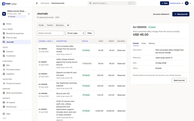
Task: Switch to the Posted filter tab
Action: [50, 25]
